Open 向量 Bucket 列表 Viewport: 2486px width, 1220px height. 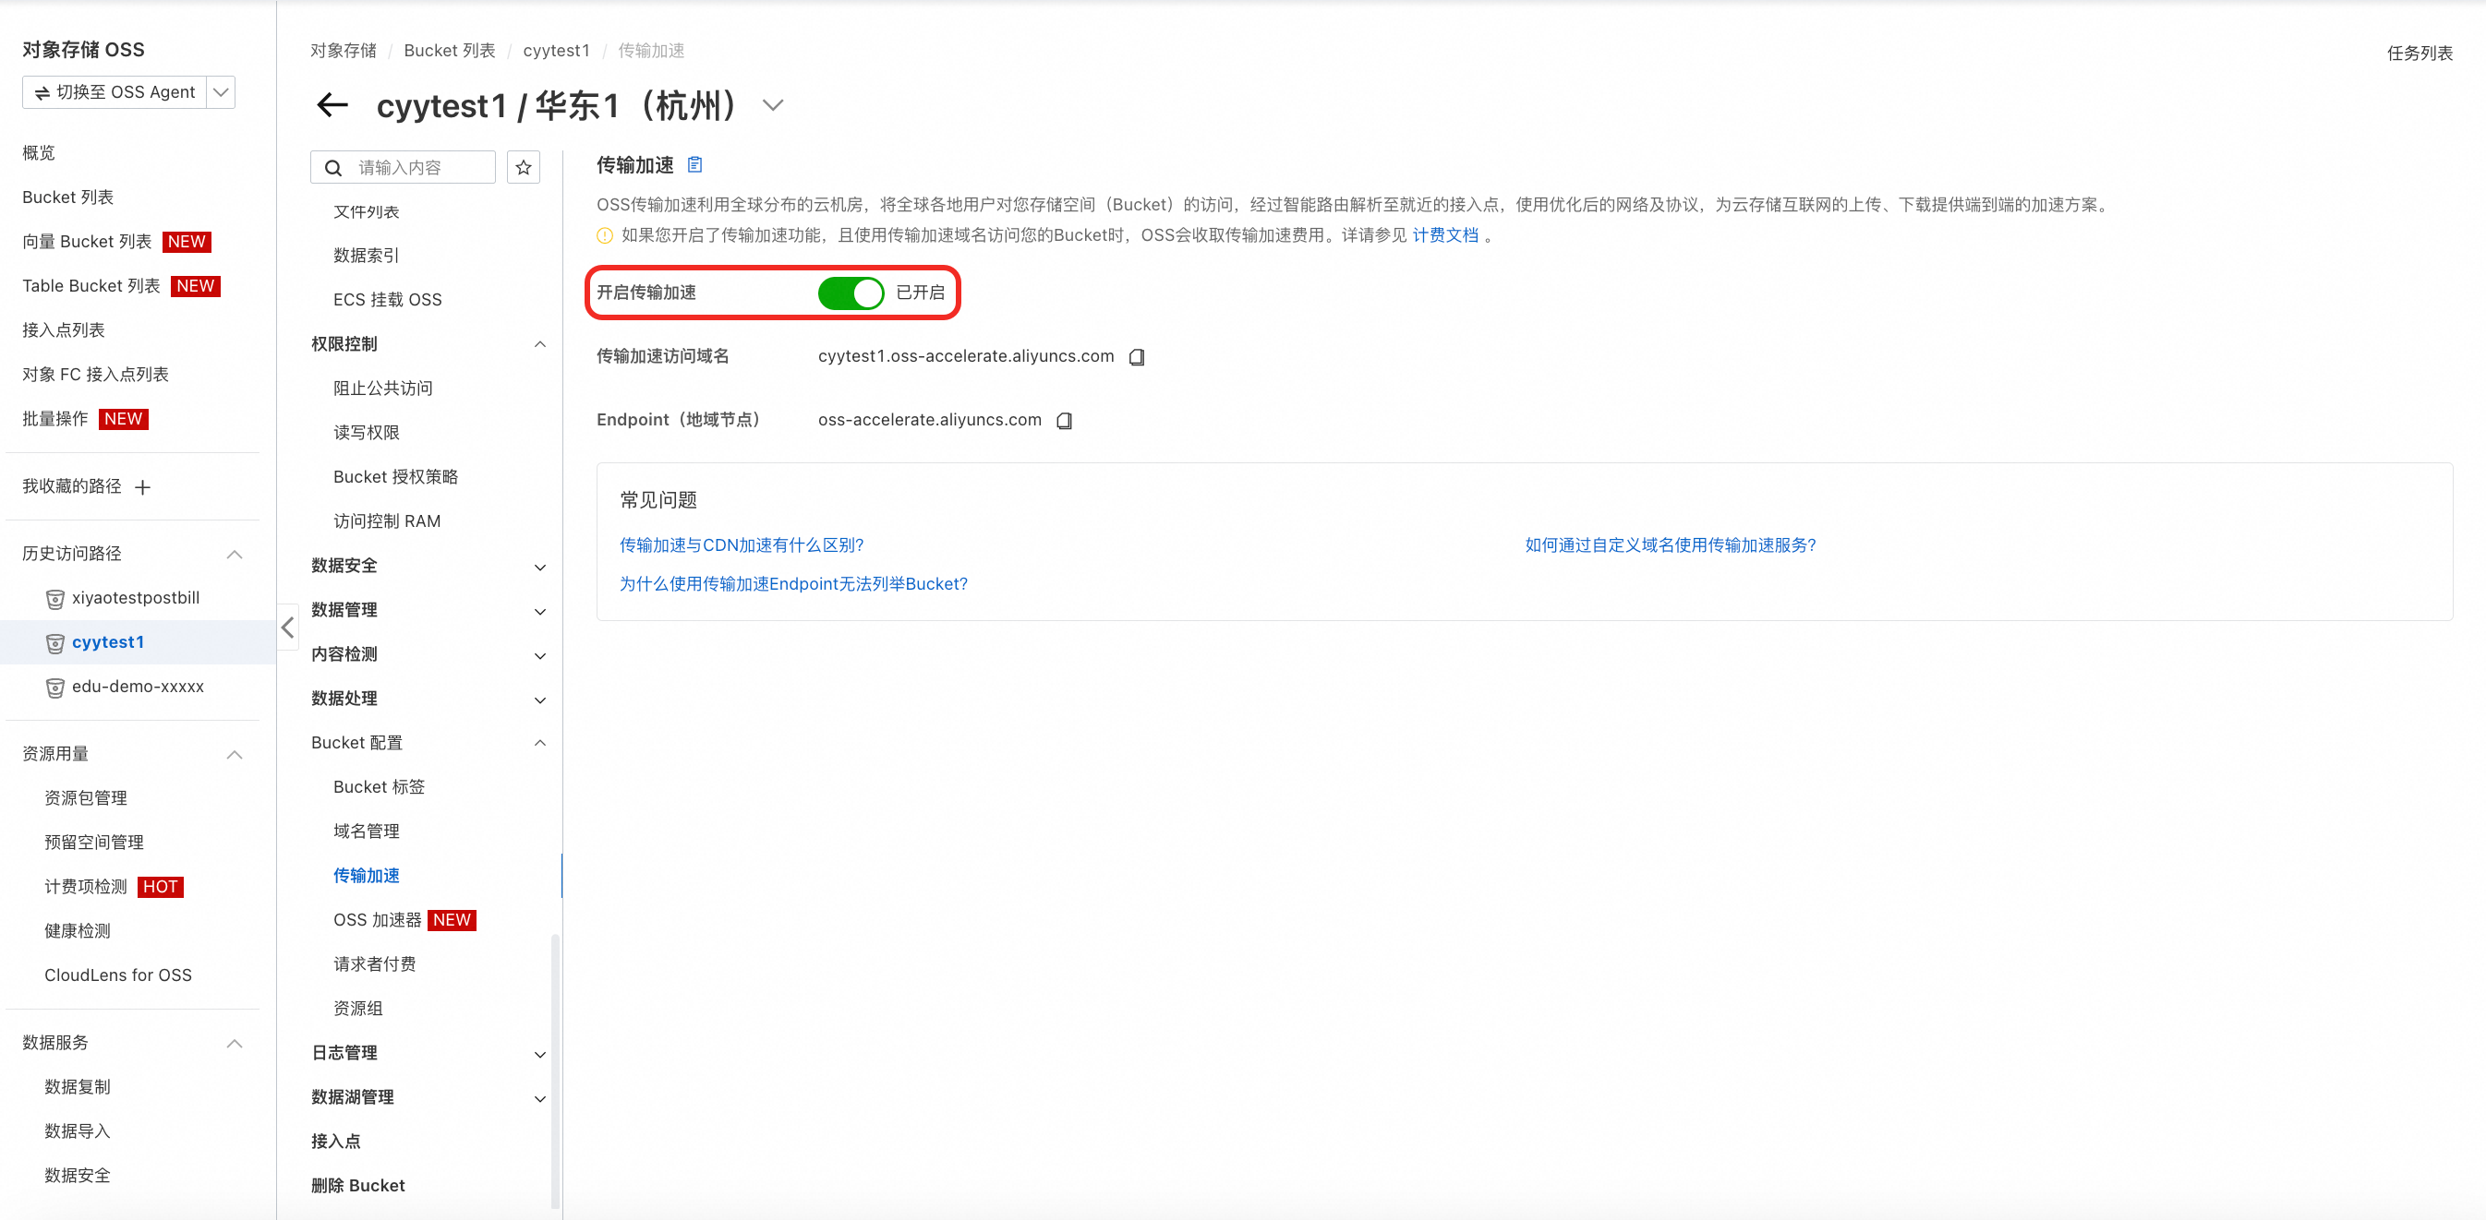[87, 241]
